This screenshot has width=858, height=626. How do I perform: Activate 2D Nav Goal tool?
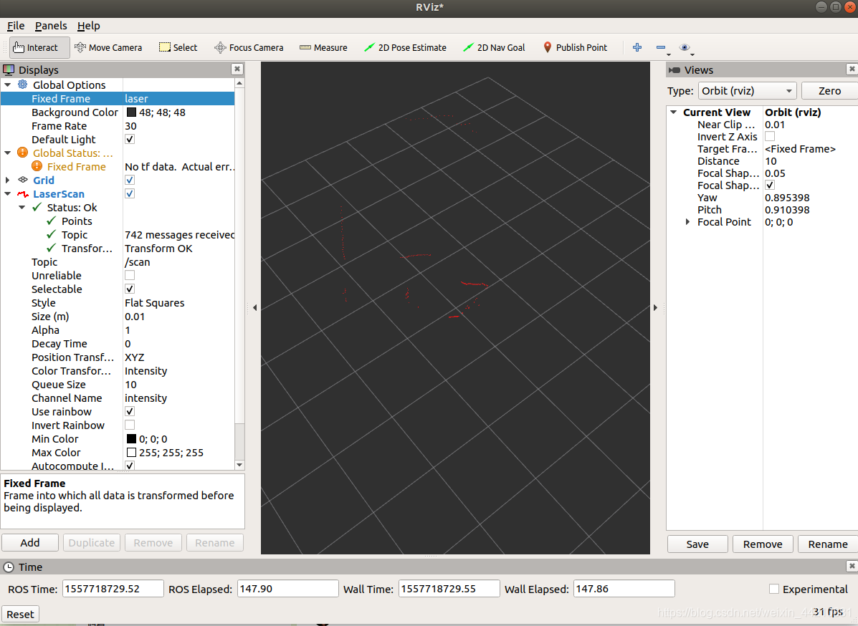coord(494,47)
